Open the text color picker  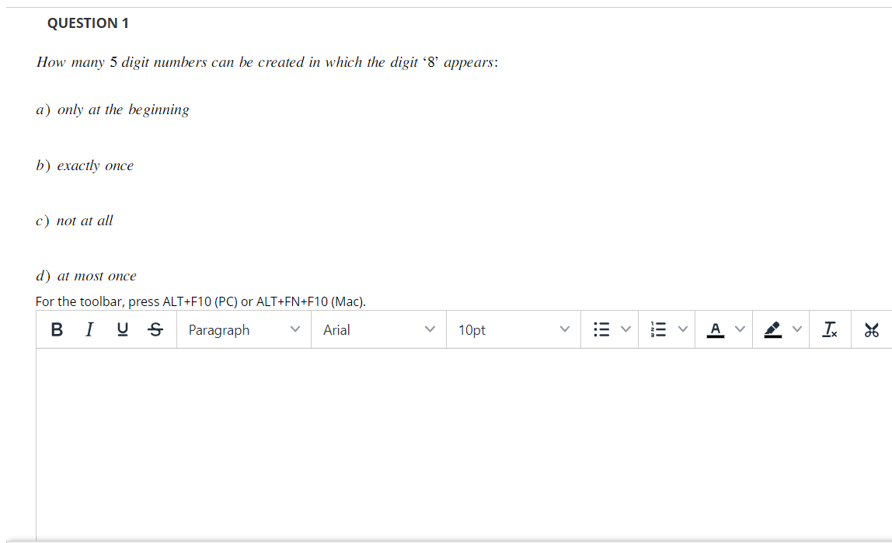point(714,329)
